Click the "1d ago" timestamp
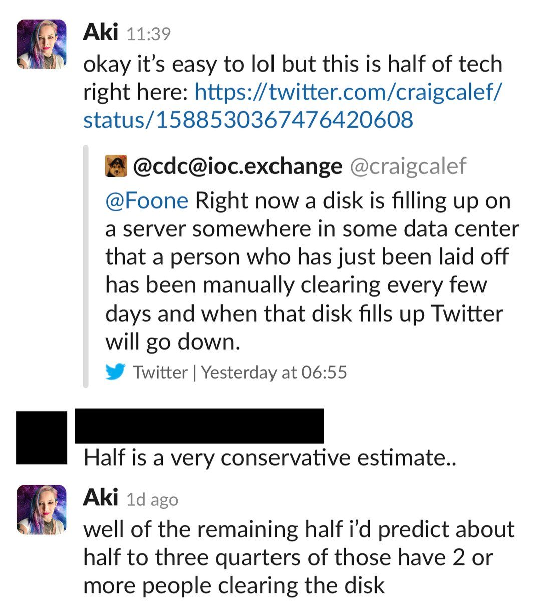This screenshot has width=543, height=601. [152, 500]
